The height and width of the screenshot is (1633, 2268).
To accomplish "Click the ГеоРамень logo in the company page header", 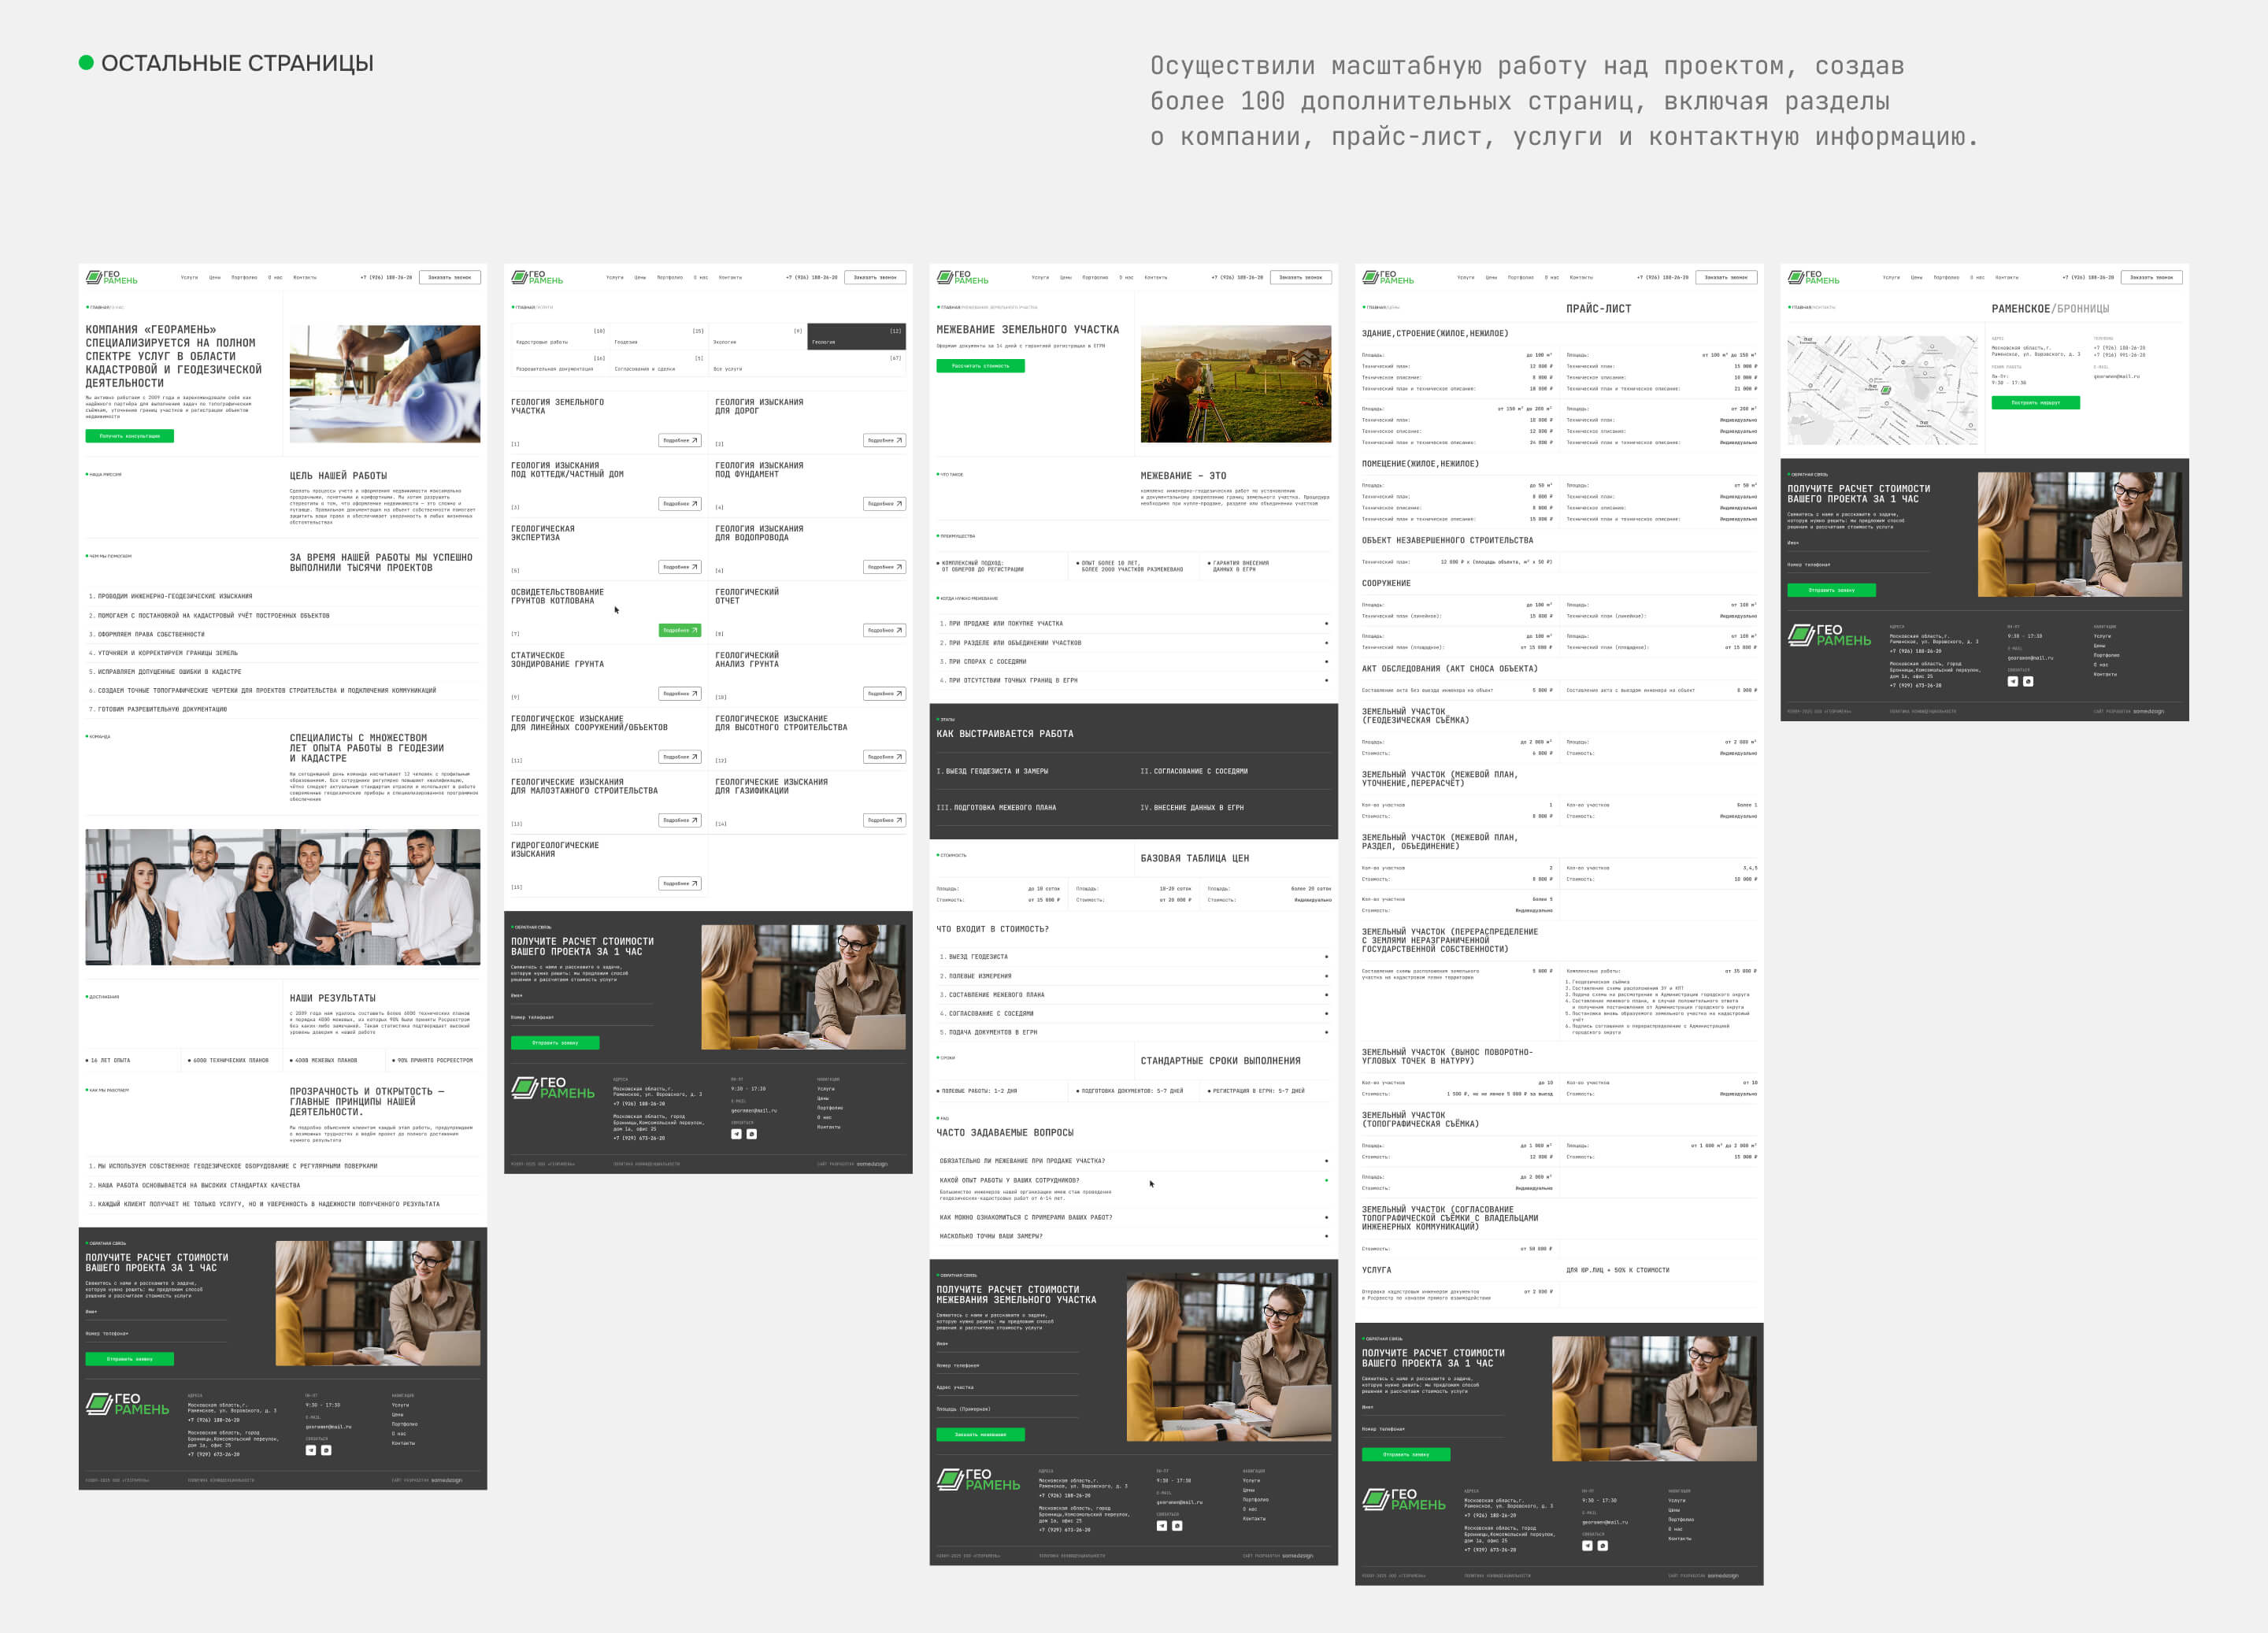I will tap(111, 277).
